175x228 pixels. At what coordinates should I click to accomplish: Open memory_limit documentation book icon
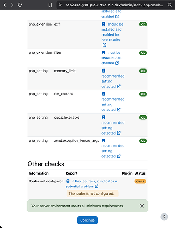[103, 71]
